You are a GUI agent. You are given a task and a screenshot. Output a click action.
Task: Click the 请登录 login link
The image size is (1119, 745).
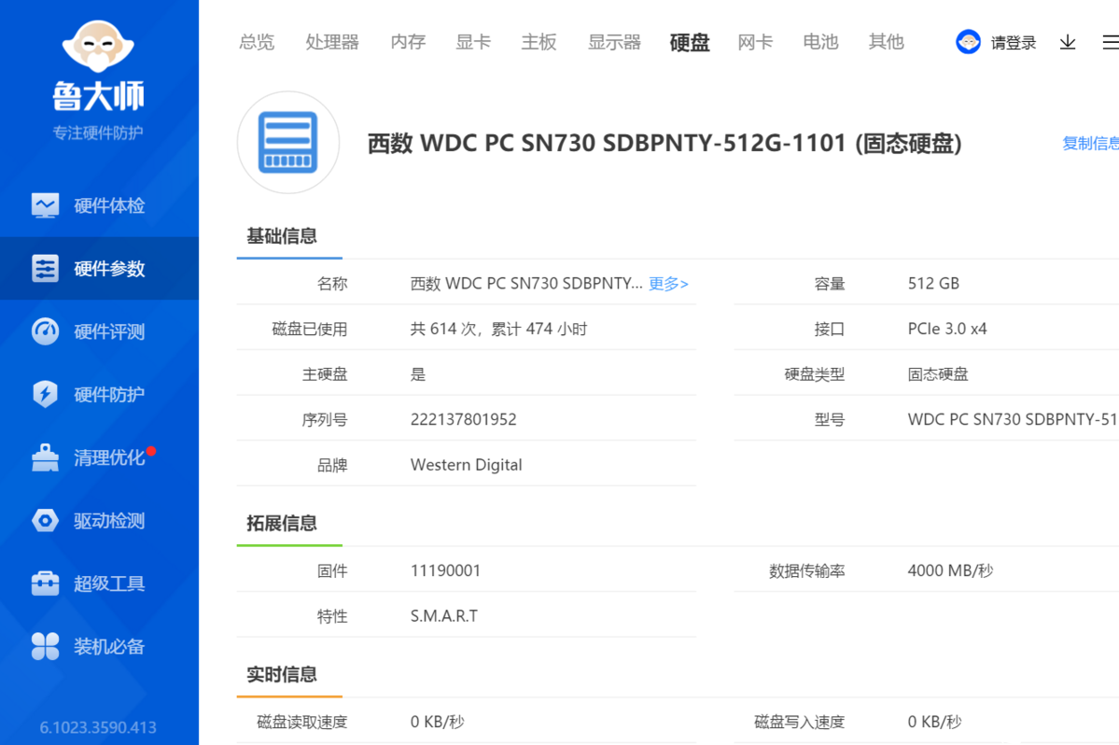pyautogui.click(x=1014, y=43)
